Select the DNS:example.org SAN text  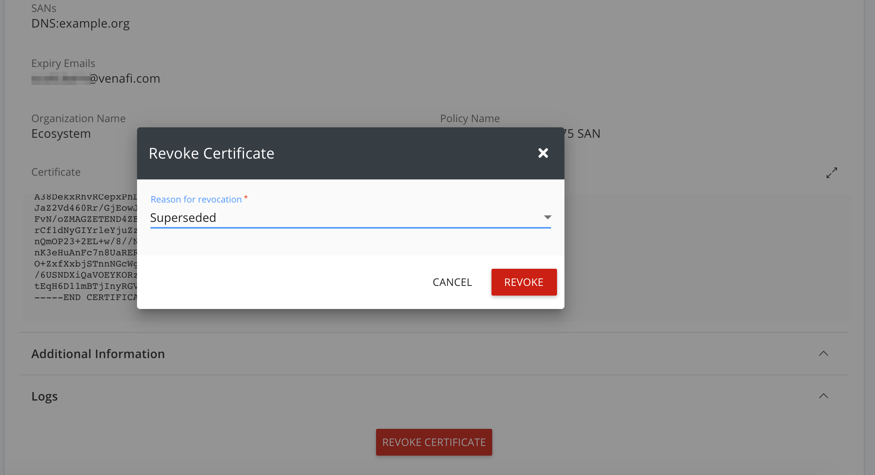pyautogui.click(x=80, y=23)
